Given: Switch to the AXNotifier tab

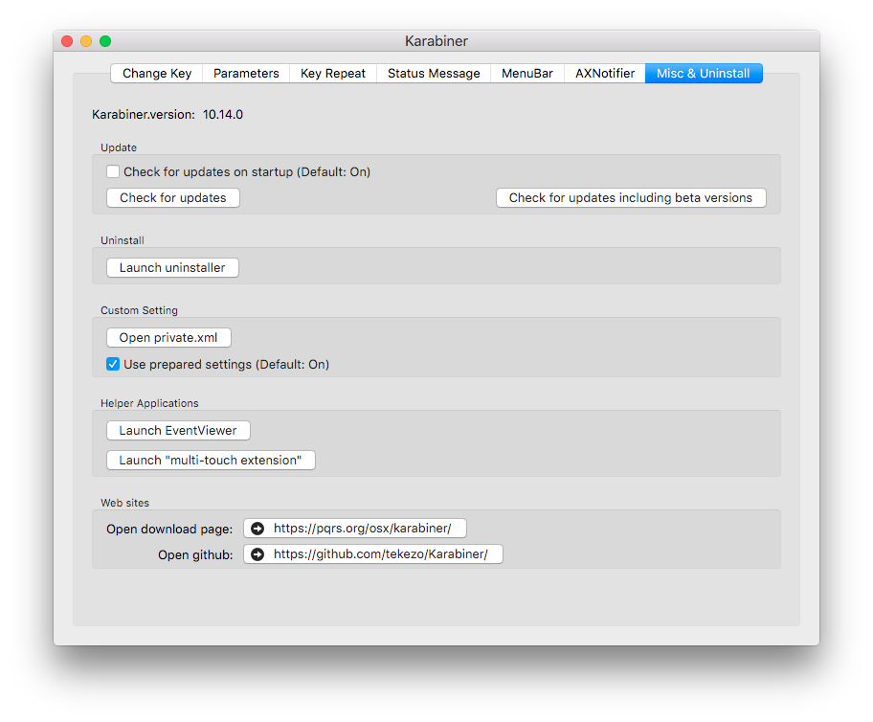Looking at the screenshot, I should [605, 74].
